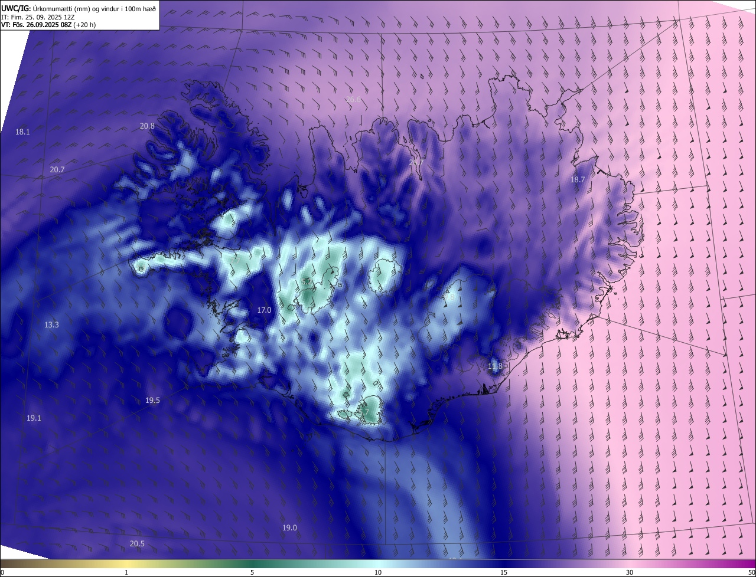The image size is (756, 577).
Task: Select the legend tick label 1
Action: (126, 572)
